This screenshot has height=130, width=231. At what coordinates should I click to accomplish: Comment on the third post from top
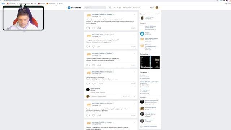click(93, 65)
